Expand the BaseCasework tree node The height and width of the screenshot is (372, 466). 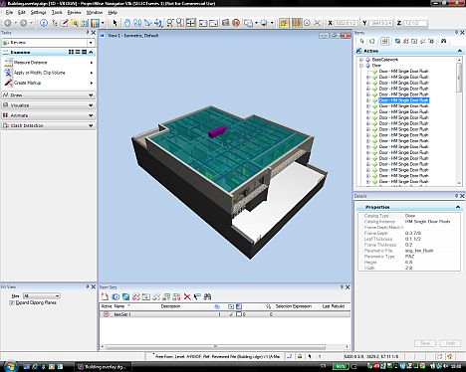361,60
